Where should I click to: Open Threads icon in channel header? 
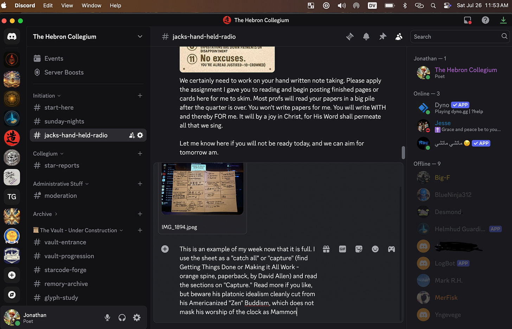350,37
